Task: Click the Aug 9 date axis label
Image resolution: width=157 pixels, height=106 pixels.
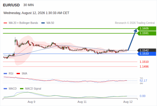Action: [31, 102]
